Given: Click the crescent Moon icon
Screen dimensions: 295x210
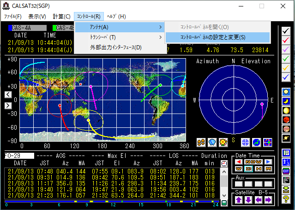Looking at the screenshot, I should 286,101.
